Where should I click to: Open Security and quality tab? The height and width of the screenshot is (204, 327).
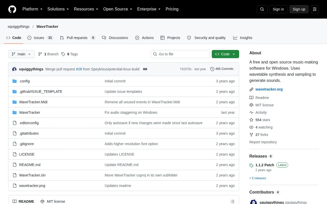pos(206,38)
